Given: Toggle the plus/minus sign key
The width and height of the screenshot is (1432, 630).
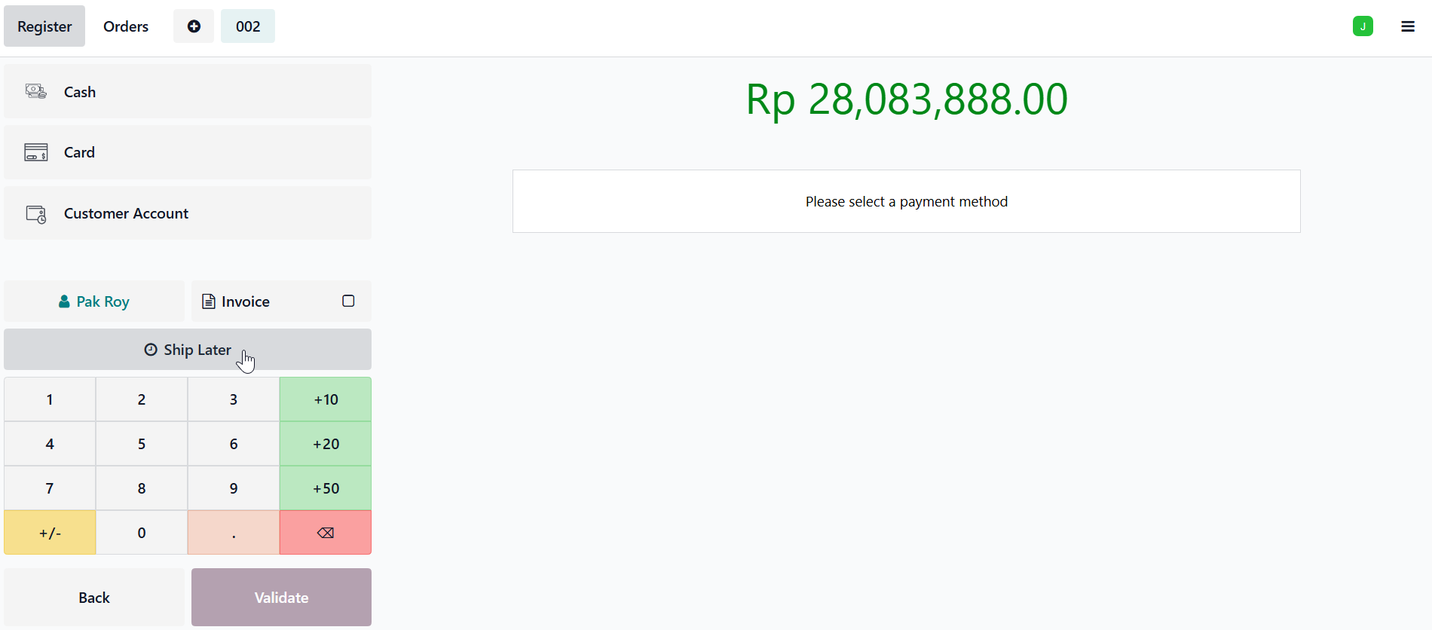Looking at the screenshot, I should [50, 533].
